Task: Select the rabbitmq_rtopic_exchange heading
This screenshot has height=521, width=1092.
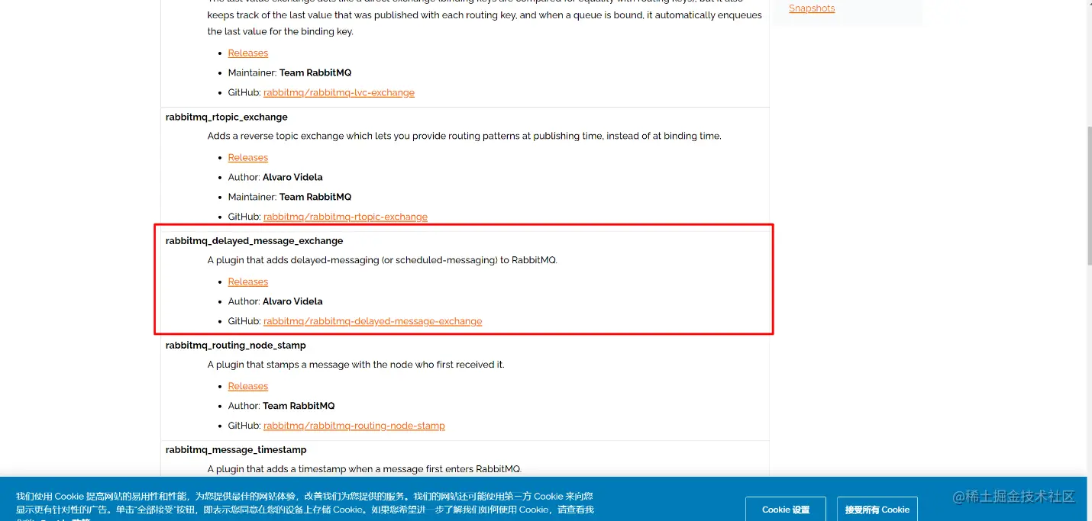Action: pyautogui.click(x=227, y=117)
